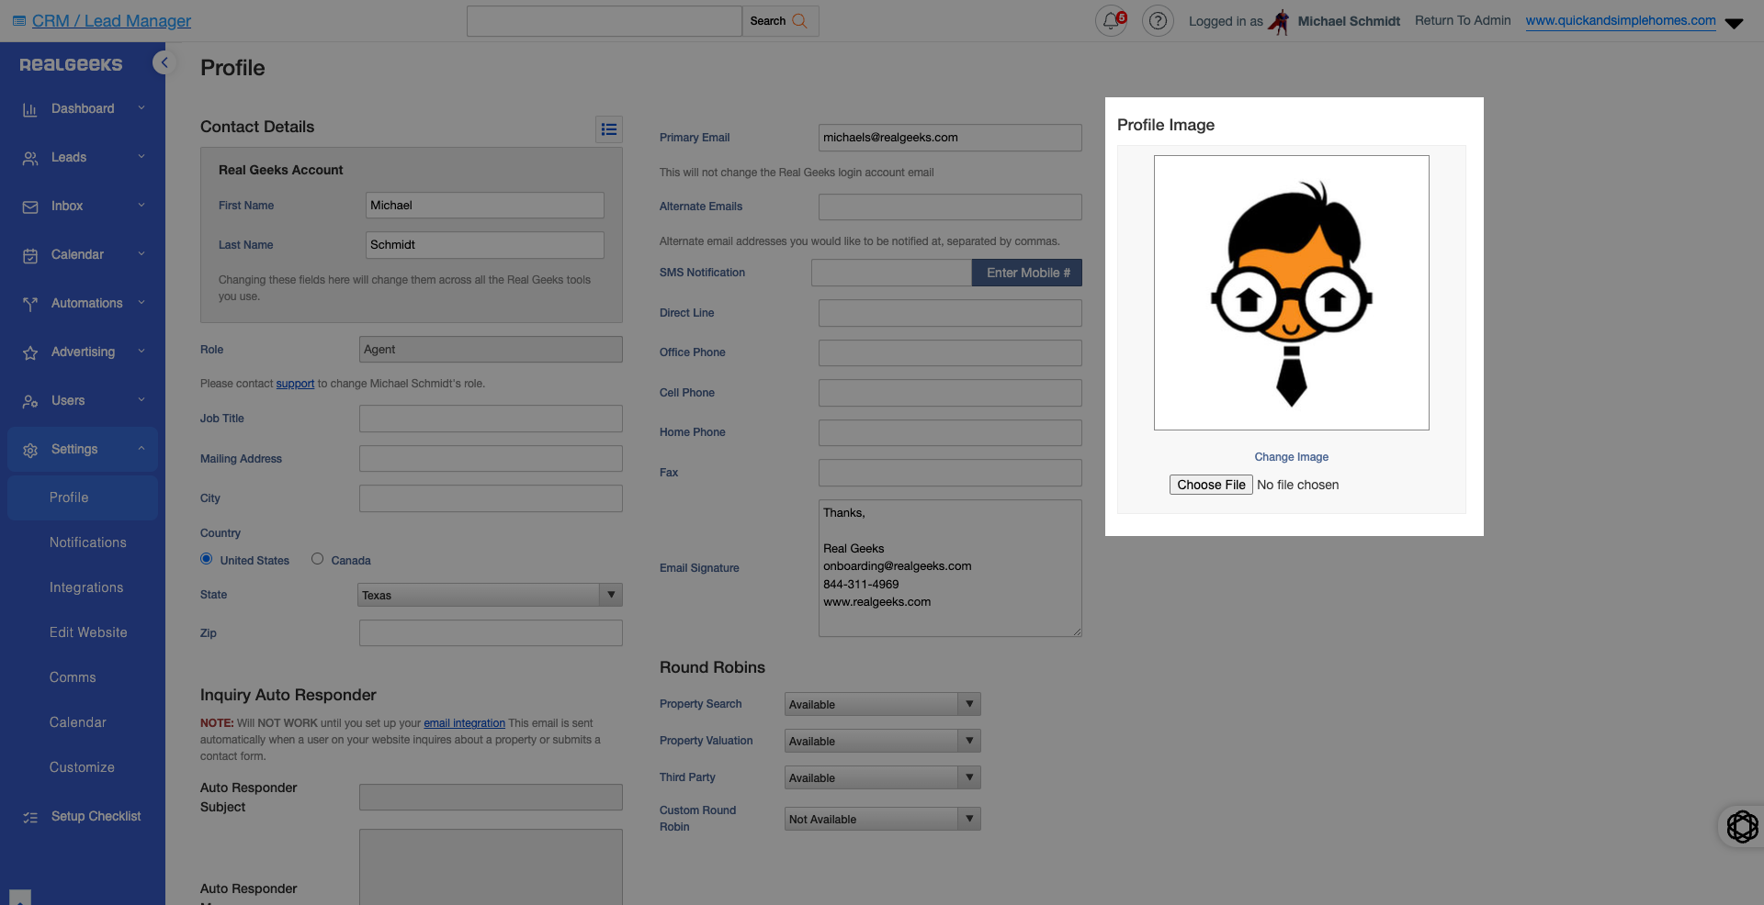The image size is (1764, 905).
Task: Open the Notifications settings page
Action: (88, 542)
